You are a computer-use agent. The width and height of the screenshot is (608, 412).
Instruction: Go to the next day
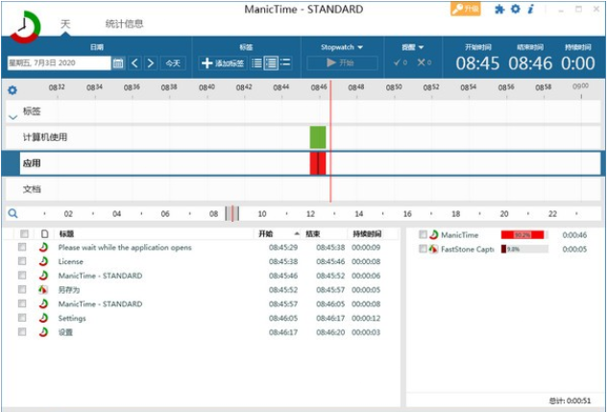(151, 62)
